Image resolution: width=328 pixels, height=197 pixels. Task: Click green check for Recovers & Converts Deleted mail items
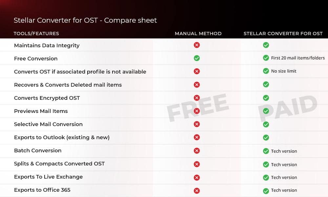[x=266, y=84]
